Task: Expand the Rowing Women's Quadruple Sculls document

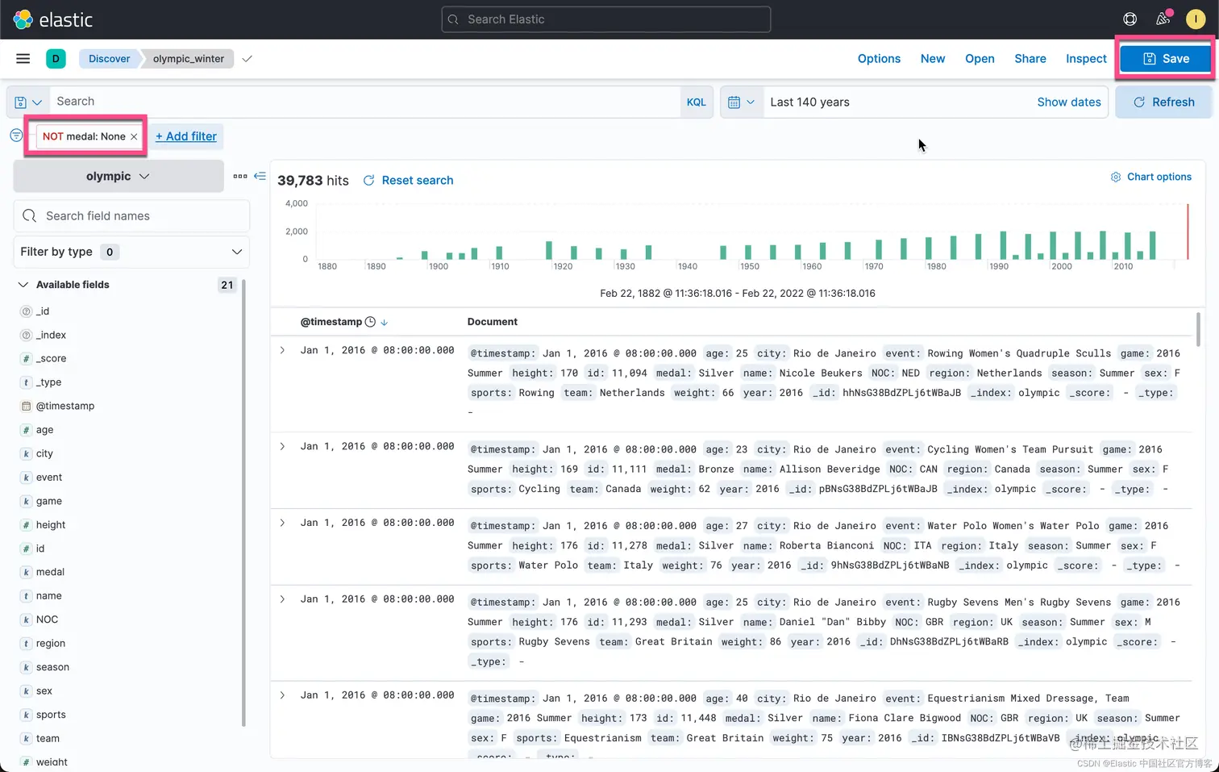Action: 282,350
